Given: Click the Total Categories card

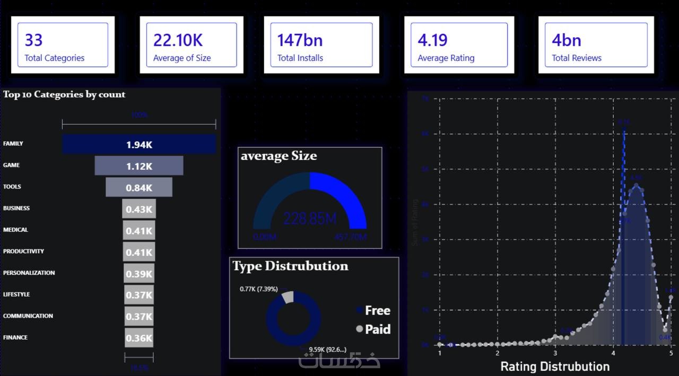Looking at the screenshot, I should [x=63, y=45].
